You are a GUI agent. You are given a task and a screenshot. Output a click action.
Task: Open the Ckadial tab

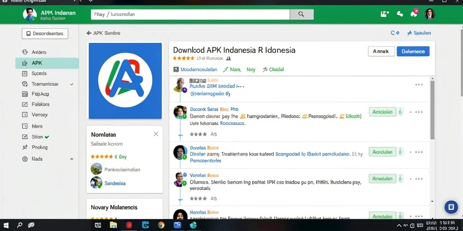coord(273,69)
